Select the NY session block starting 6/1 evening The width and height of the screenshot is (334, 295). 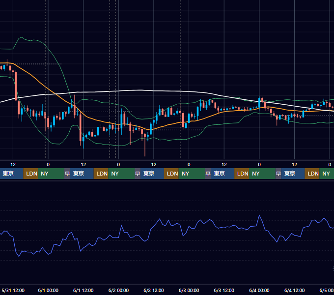click(x=121, y=174)
